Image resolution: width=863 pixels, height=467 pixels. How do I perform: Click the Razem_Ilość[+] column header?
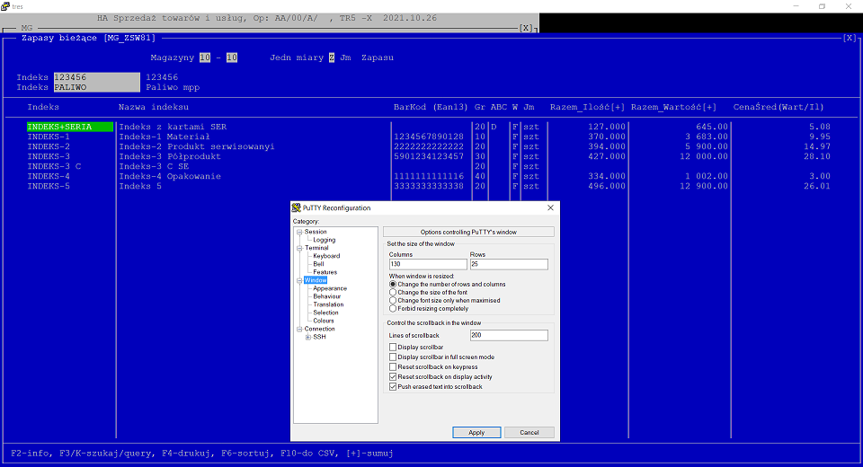(587, 107)
